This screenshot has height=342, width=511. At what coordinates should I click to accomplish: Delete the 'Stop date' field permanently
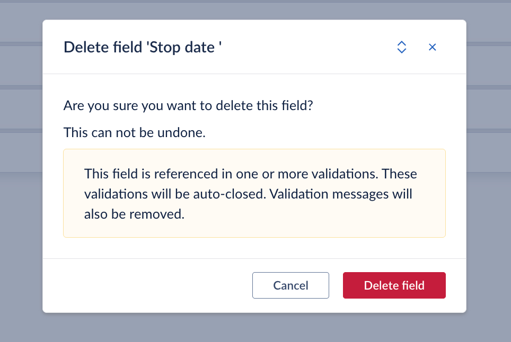pos(394,285)
